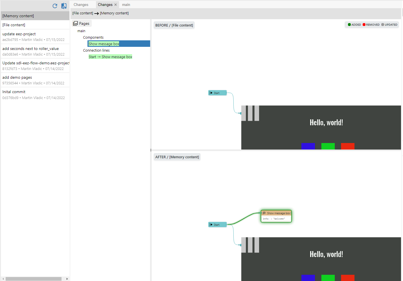This screenshot has width=403, height=281.
Task: Click blue rectangle in BEFORE preview
Action: [308, 146]
